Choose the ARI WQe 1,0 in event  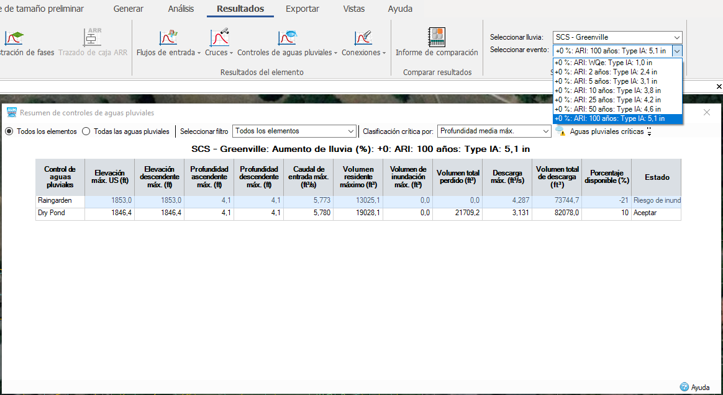(x=617, y=63)
